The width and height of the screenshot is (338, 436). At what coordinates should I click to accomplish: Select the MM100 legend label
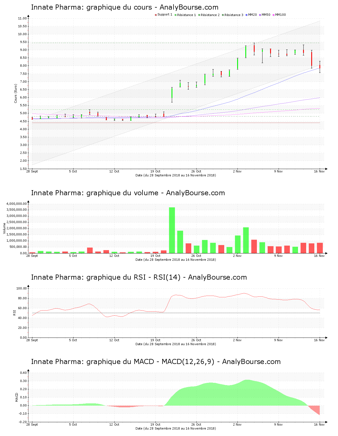[x=280, y=15]
